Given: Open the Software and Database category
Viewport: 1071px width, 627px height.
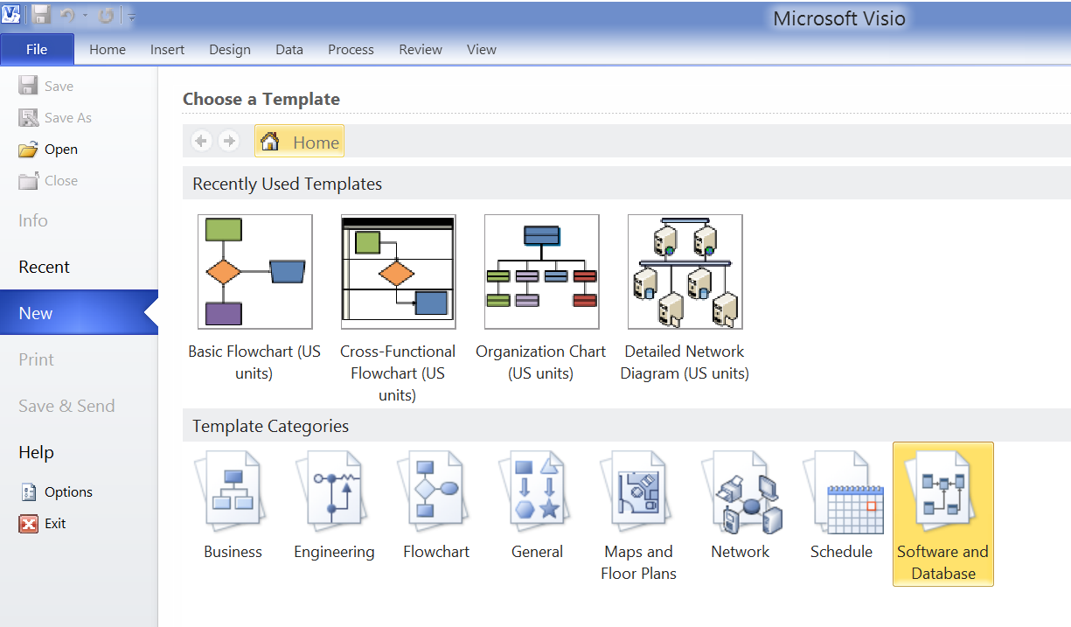Looking at the screenshot, I should pyautogui.click(x=943, y=514).
